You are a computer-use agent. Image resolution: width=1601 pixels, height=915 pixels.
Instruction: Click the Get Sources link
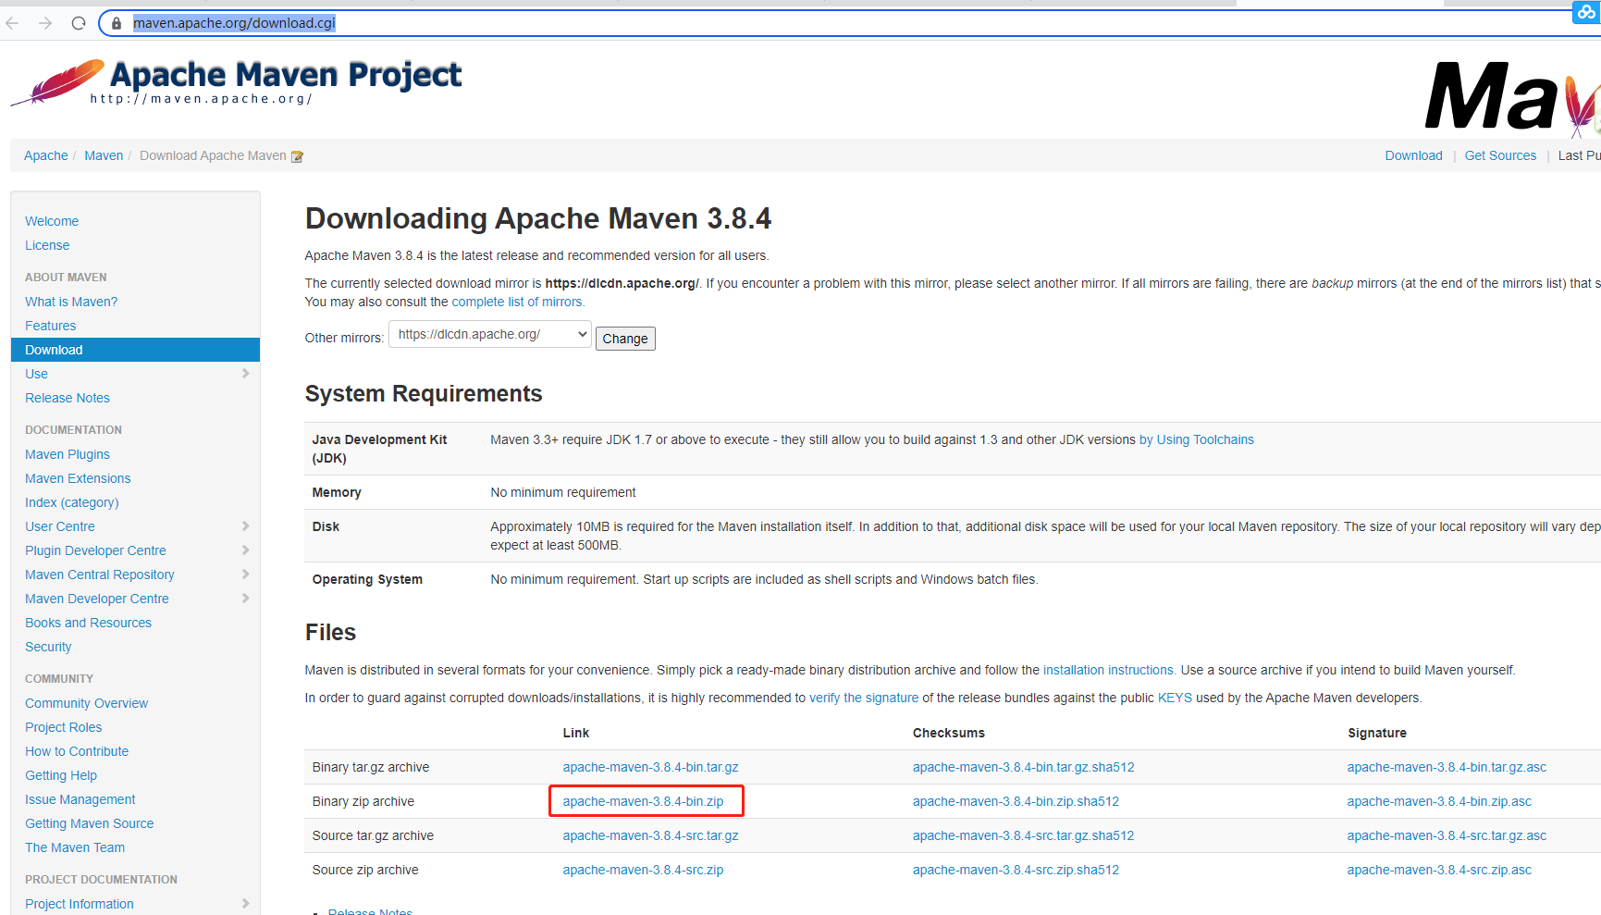point(1500,155)
